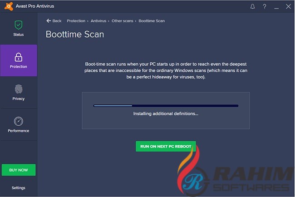Click the Buy Now button

click(x=19, y=170)
